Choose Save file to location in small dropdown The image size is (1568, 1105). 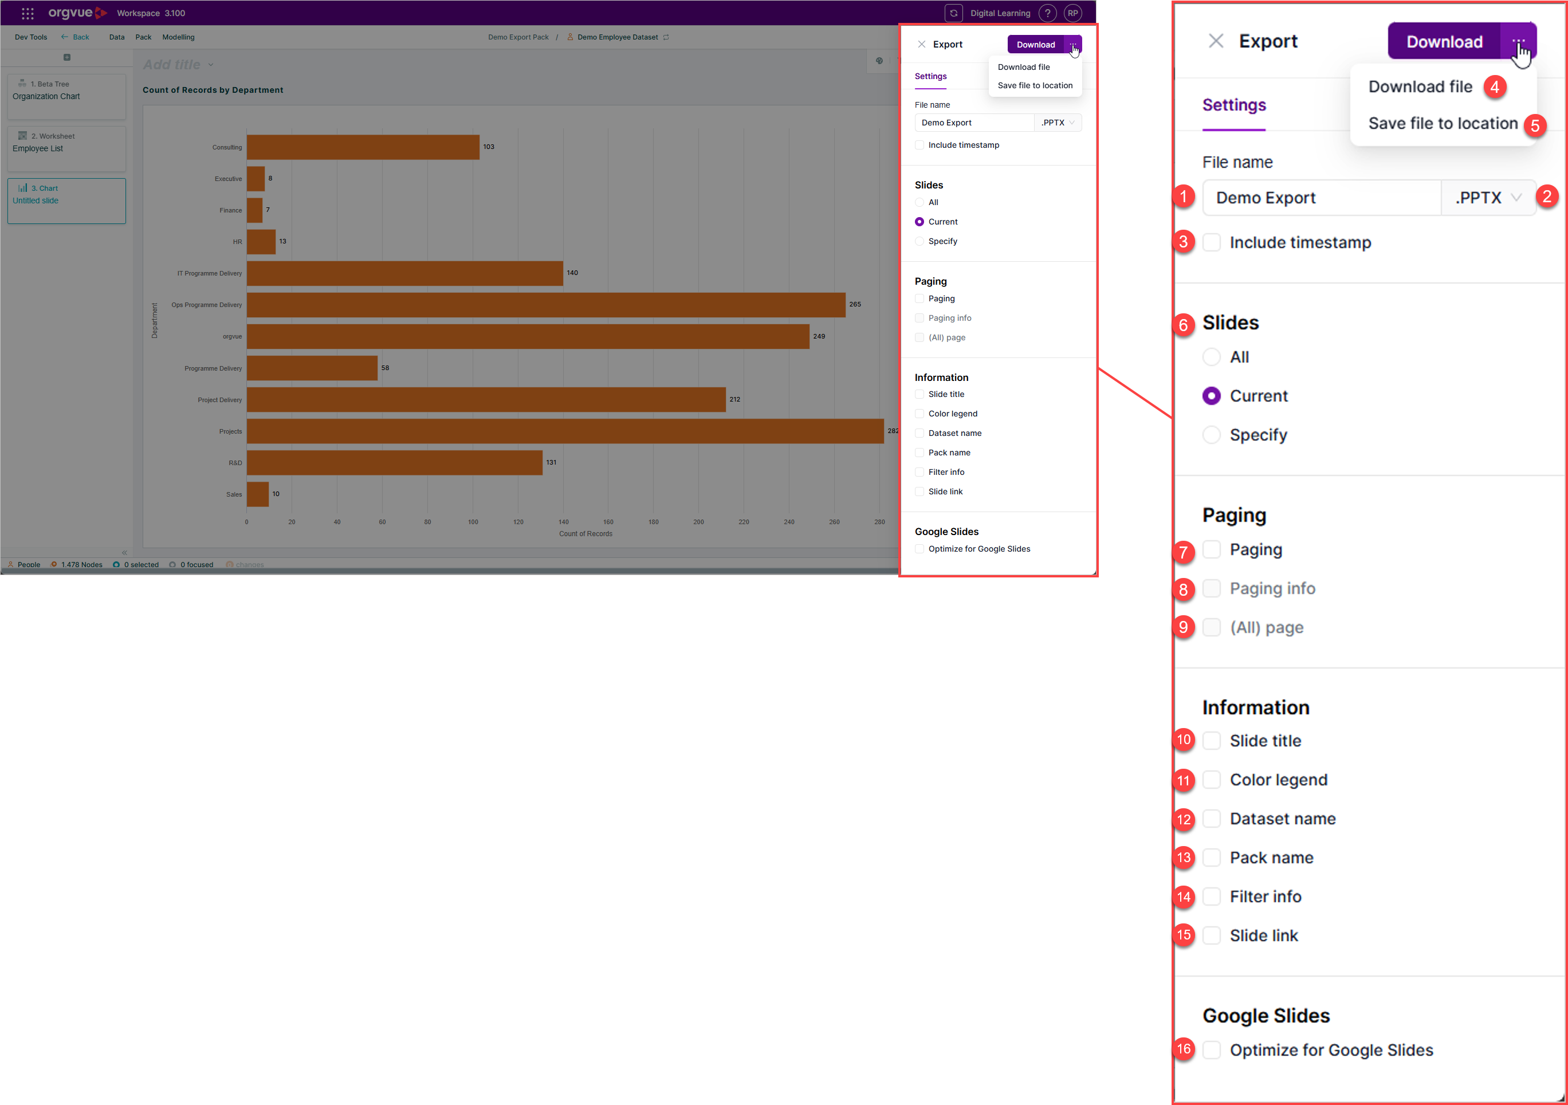(x=1035, y=85)
